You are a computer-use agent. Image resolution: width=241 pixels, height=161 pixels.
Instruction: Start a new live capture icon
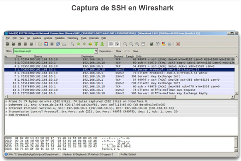click(x=19, y=44)
